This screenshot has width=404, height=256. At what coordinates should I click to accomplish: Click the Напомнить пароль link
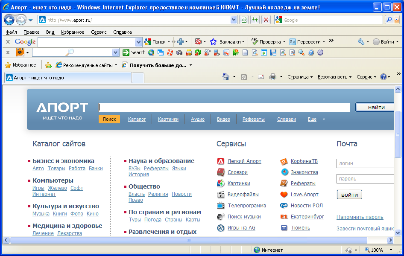360,217
